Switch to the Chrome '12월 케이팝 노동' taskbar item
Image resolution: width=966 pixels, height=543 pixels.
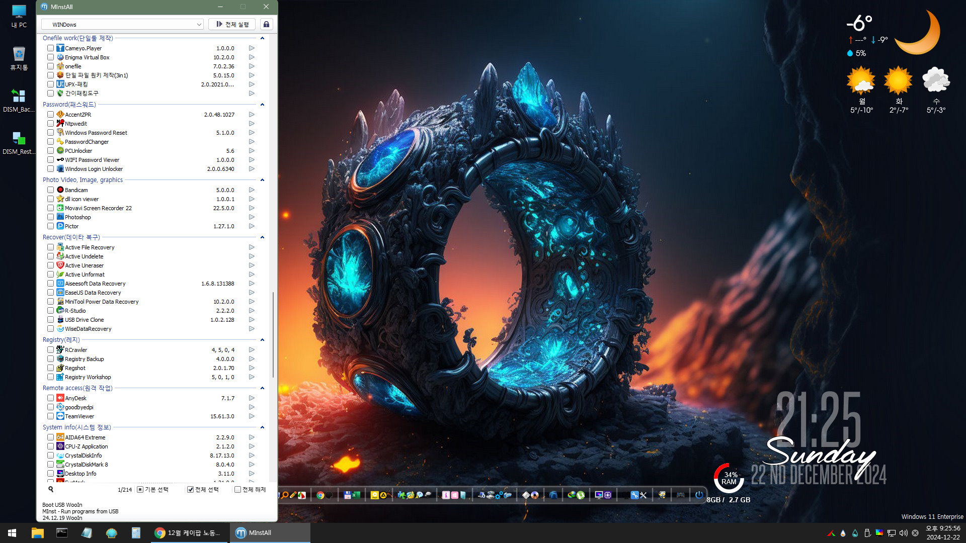(190, 533)
